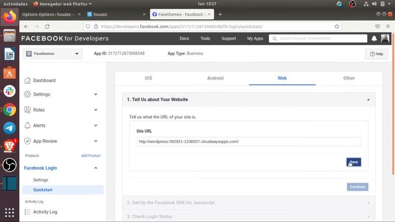Open the Firefox hamburger menu
Viewport: 395px width, 222px height.
[388, 26]
